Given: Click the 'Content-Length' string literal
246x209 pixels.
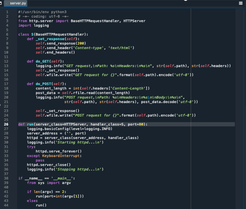Looking at the screenshot, I should coord(128,88).
